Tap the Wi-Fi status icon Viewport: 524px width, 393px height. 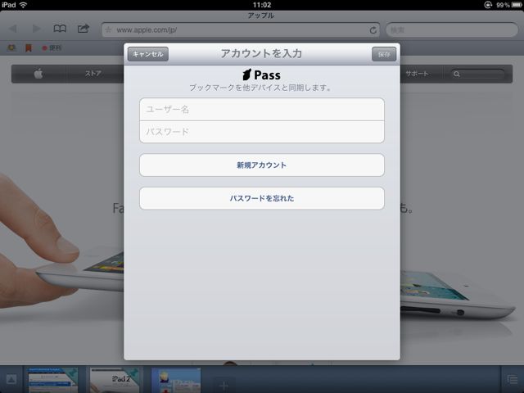click(x=23, y=5)
